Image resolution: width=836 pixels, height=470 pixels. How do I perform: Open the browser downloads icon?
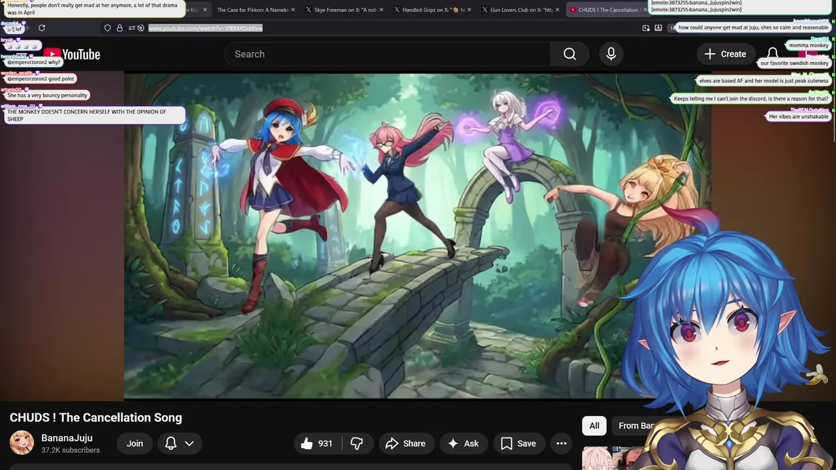(x=658, y=28)
